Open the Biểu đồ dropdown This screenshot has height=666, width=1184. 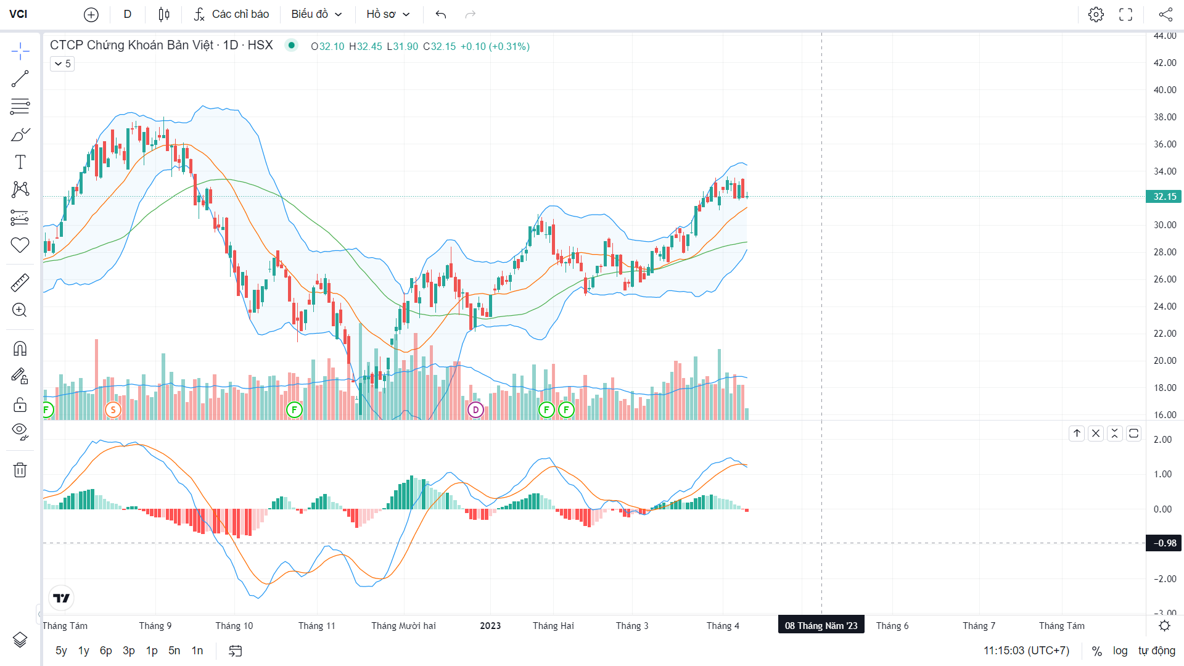point(316,14)
